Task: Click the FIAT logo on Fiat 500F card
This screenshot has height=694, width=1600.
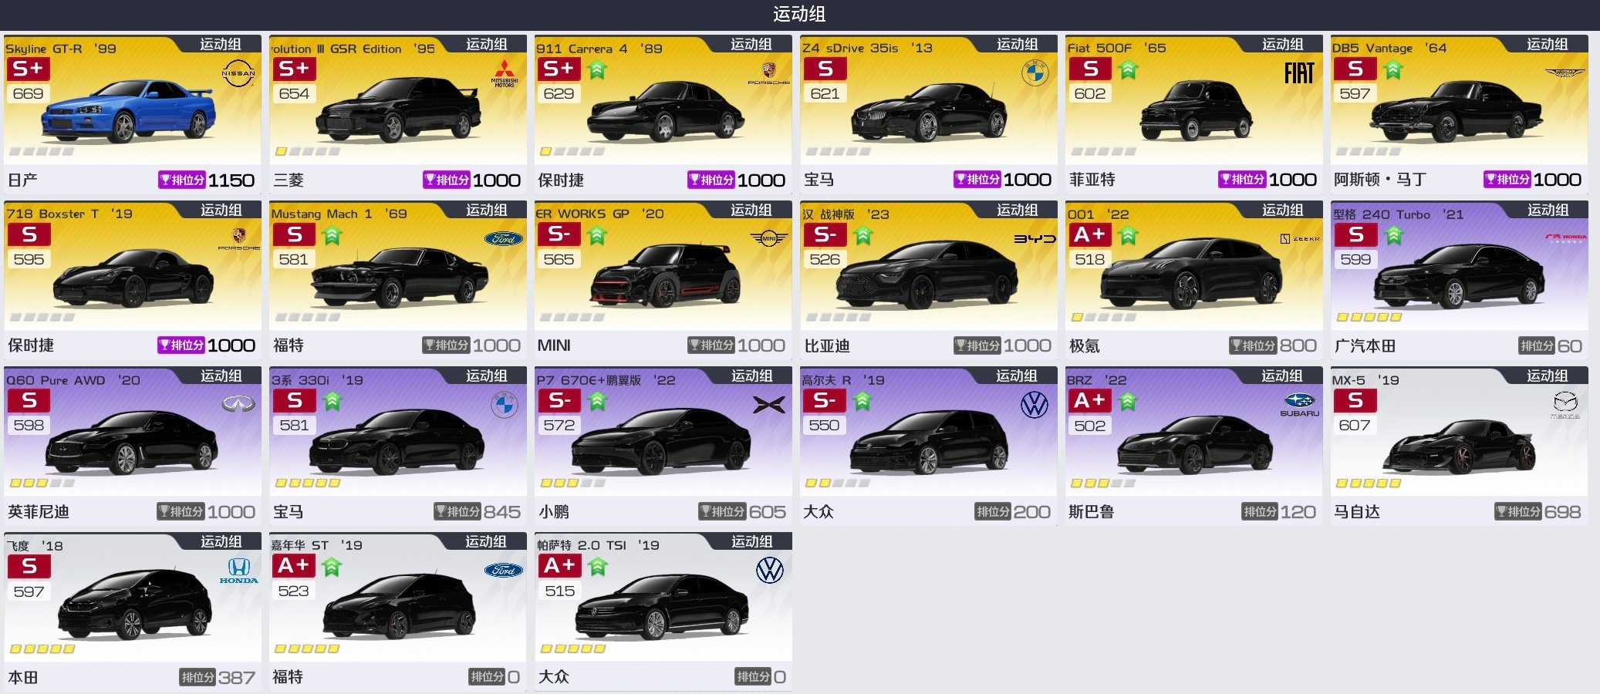Action: pos(1299,73)
